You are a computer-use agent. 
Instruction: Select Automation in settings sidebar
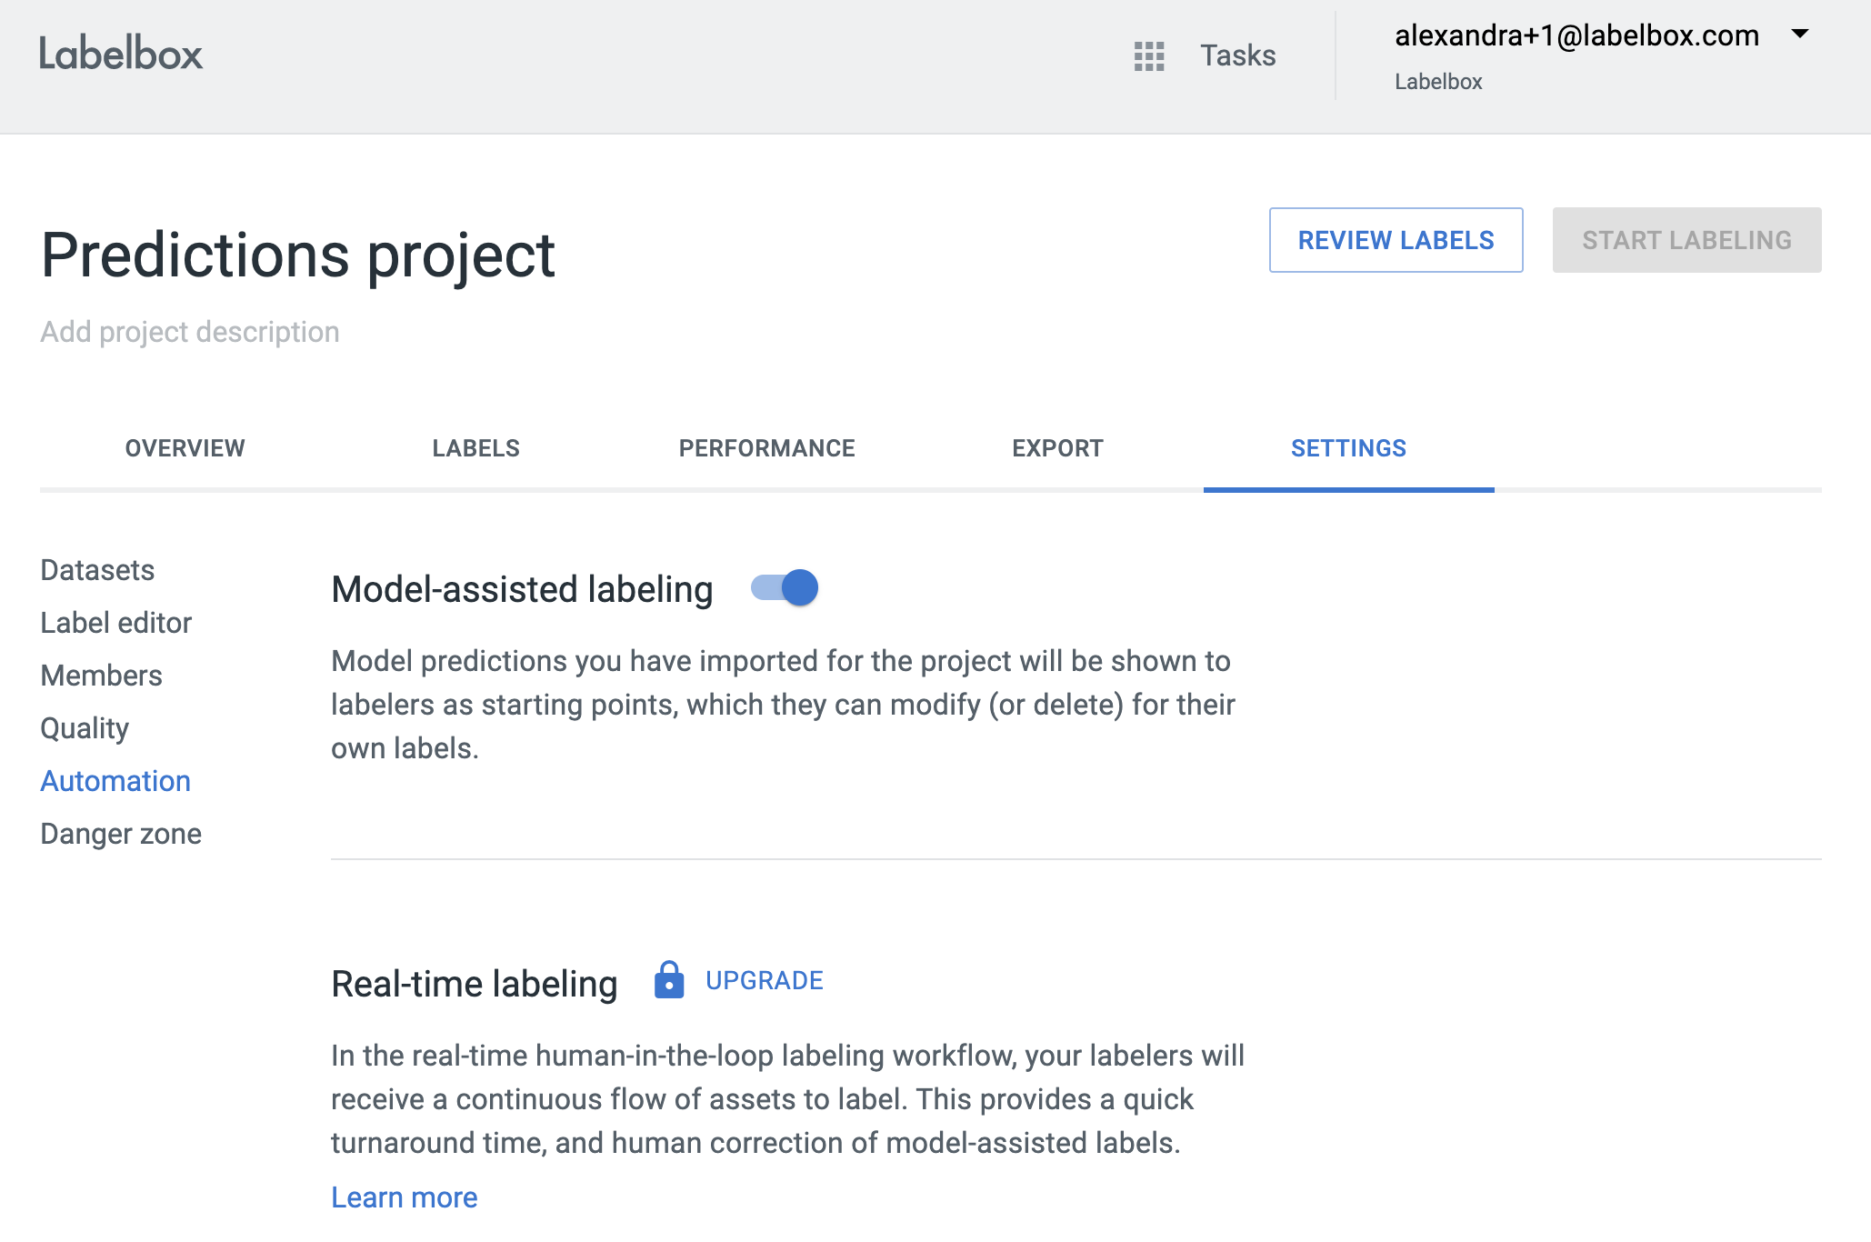[115, 781]
